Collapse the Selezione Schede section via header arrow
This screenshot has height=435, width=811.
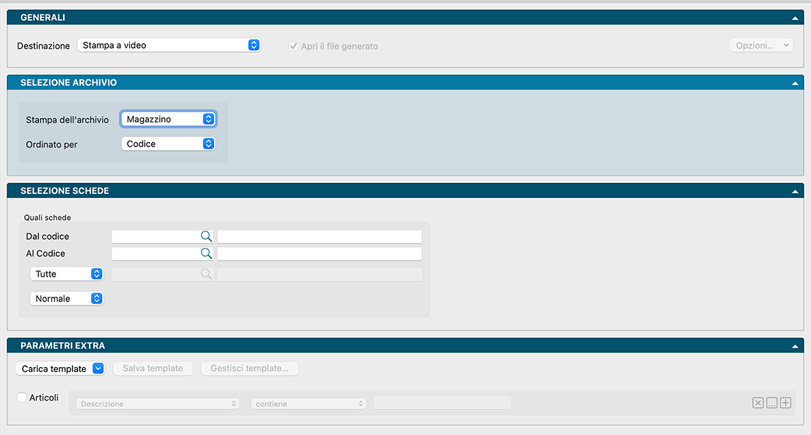tap(795, 191)
